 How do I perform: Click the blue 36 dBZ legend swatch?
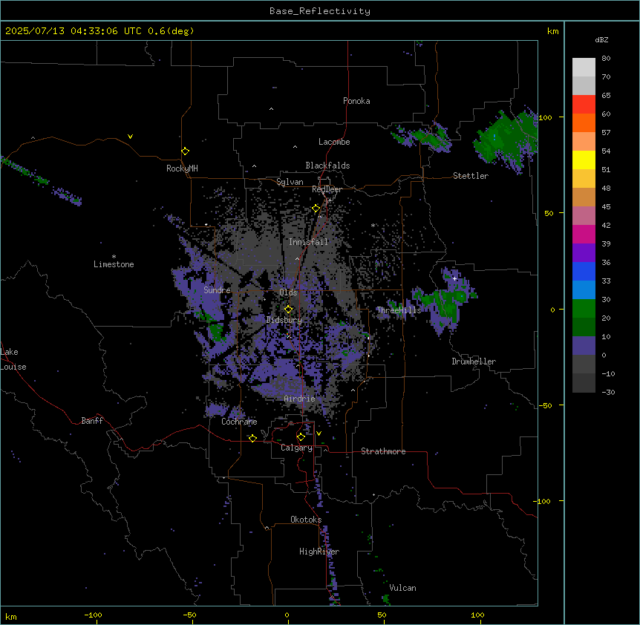584,271
